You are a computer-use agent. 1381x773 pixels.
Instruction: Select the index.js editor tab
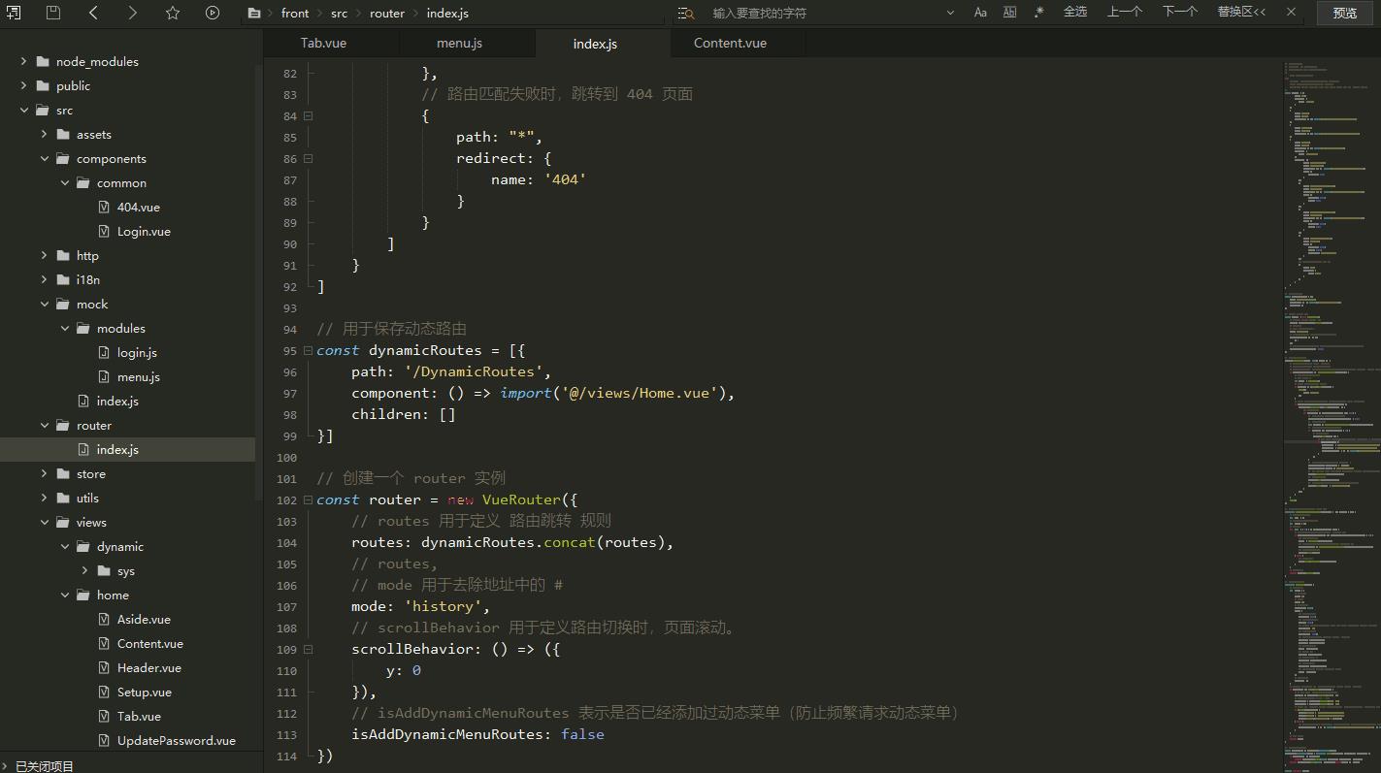click(x=595, y=44)
